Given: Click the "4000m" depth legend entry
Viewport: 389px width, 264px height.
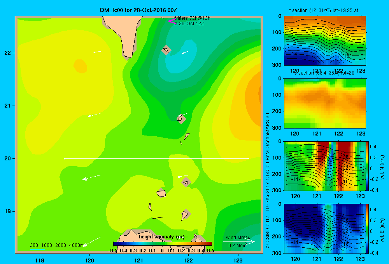Looking at the screenshot, I should click(x=76, y=245).
